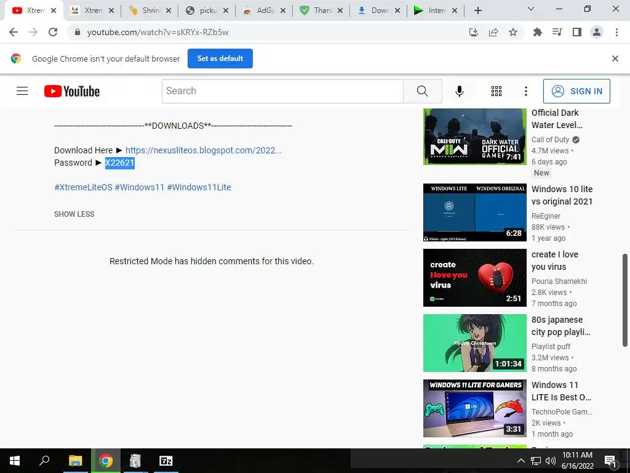Viewport: 630px width, 473px height.
Task: Click the 80s japanese city pop title
Action: (x=561, y=326)
